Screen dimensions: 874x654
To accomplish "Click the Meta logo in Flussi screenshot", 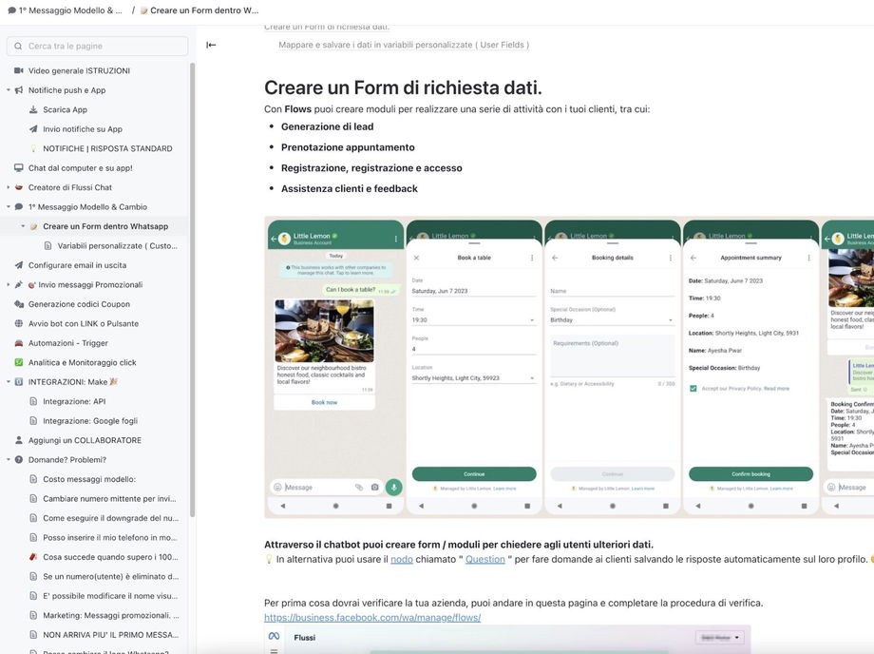I will point(274,636).
